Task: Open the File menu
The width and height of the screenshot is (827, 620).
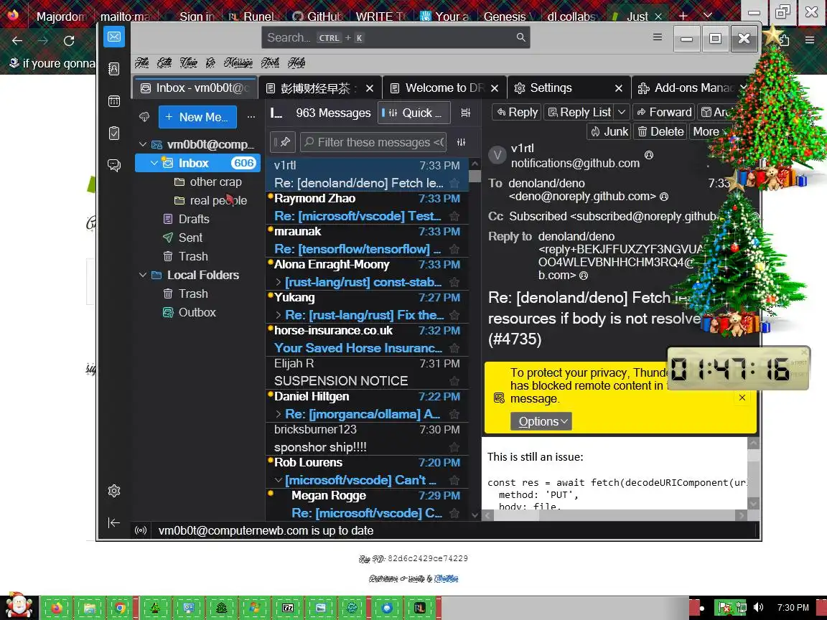Action: 142,62
